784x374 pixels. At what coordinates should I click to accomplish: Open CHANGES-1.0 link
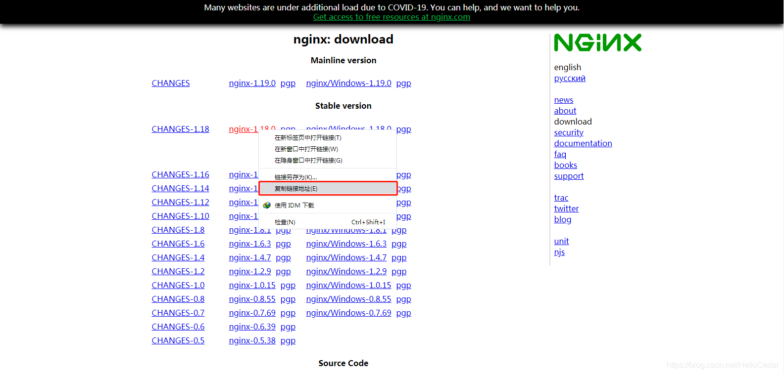pos(178,285)
